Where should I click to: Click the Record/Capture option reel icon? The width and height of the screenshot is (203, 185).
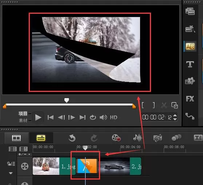(116, 138)
